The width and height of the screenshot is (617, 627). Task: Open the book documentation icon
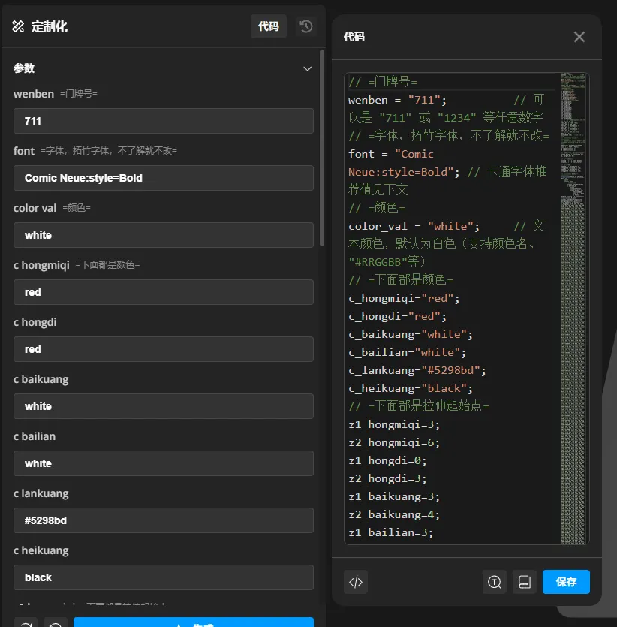coord(524,582)
